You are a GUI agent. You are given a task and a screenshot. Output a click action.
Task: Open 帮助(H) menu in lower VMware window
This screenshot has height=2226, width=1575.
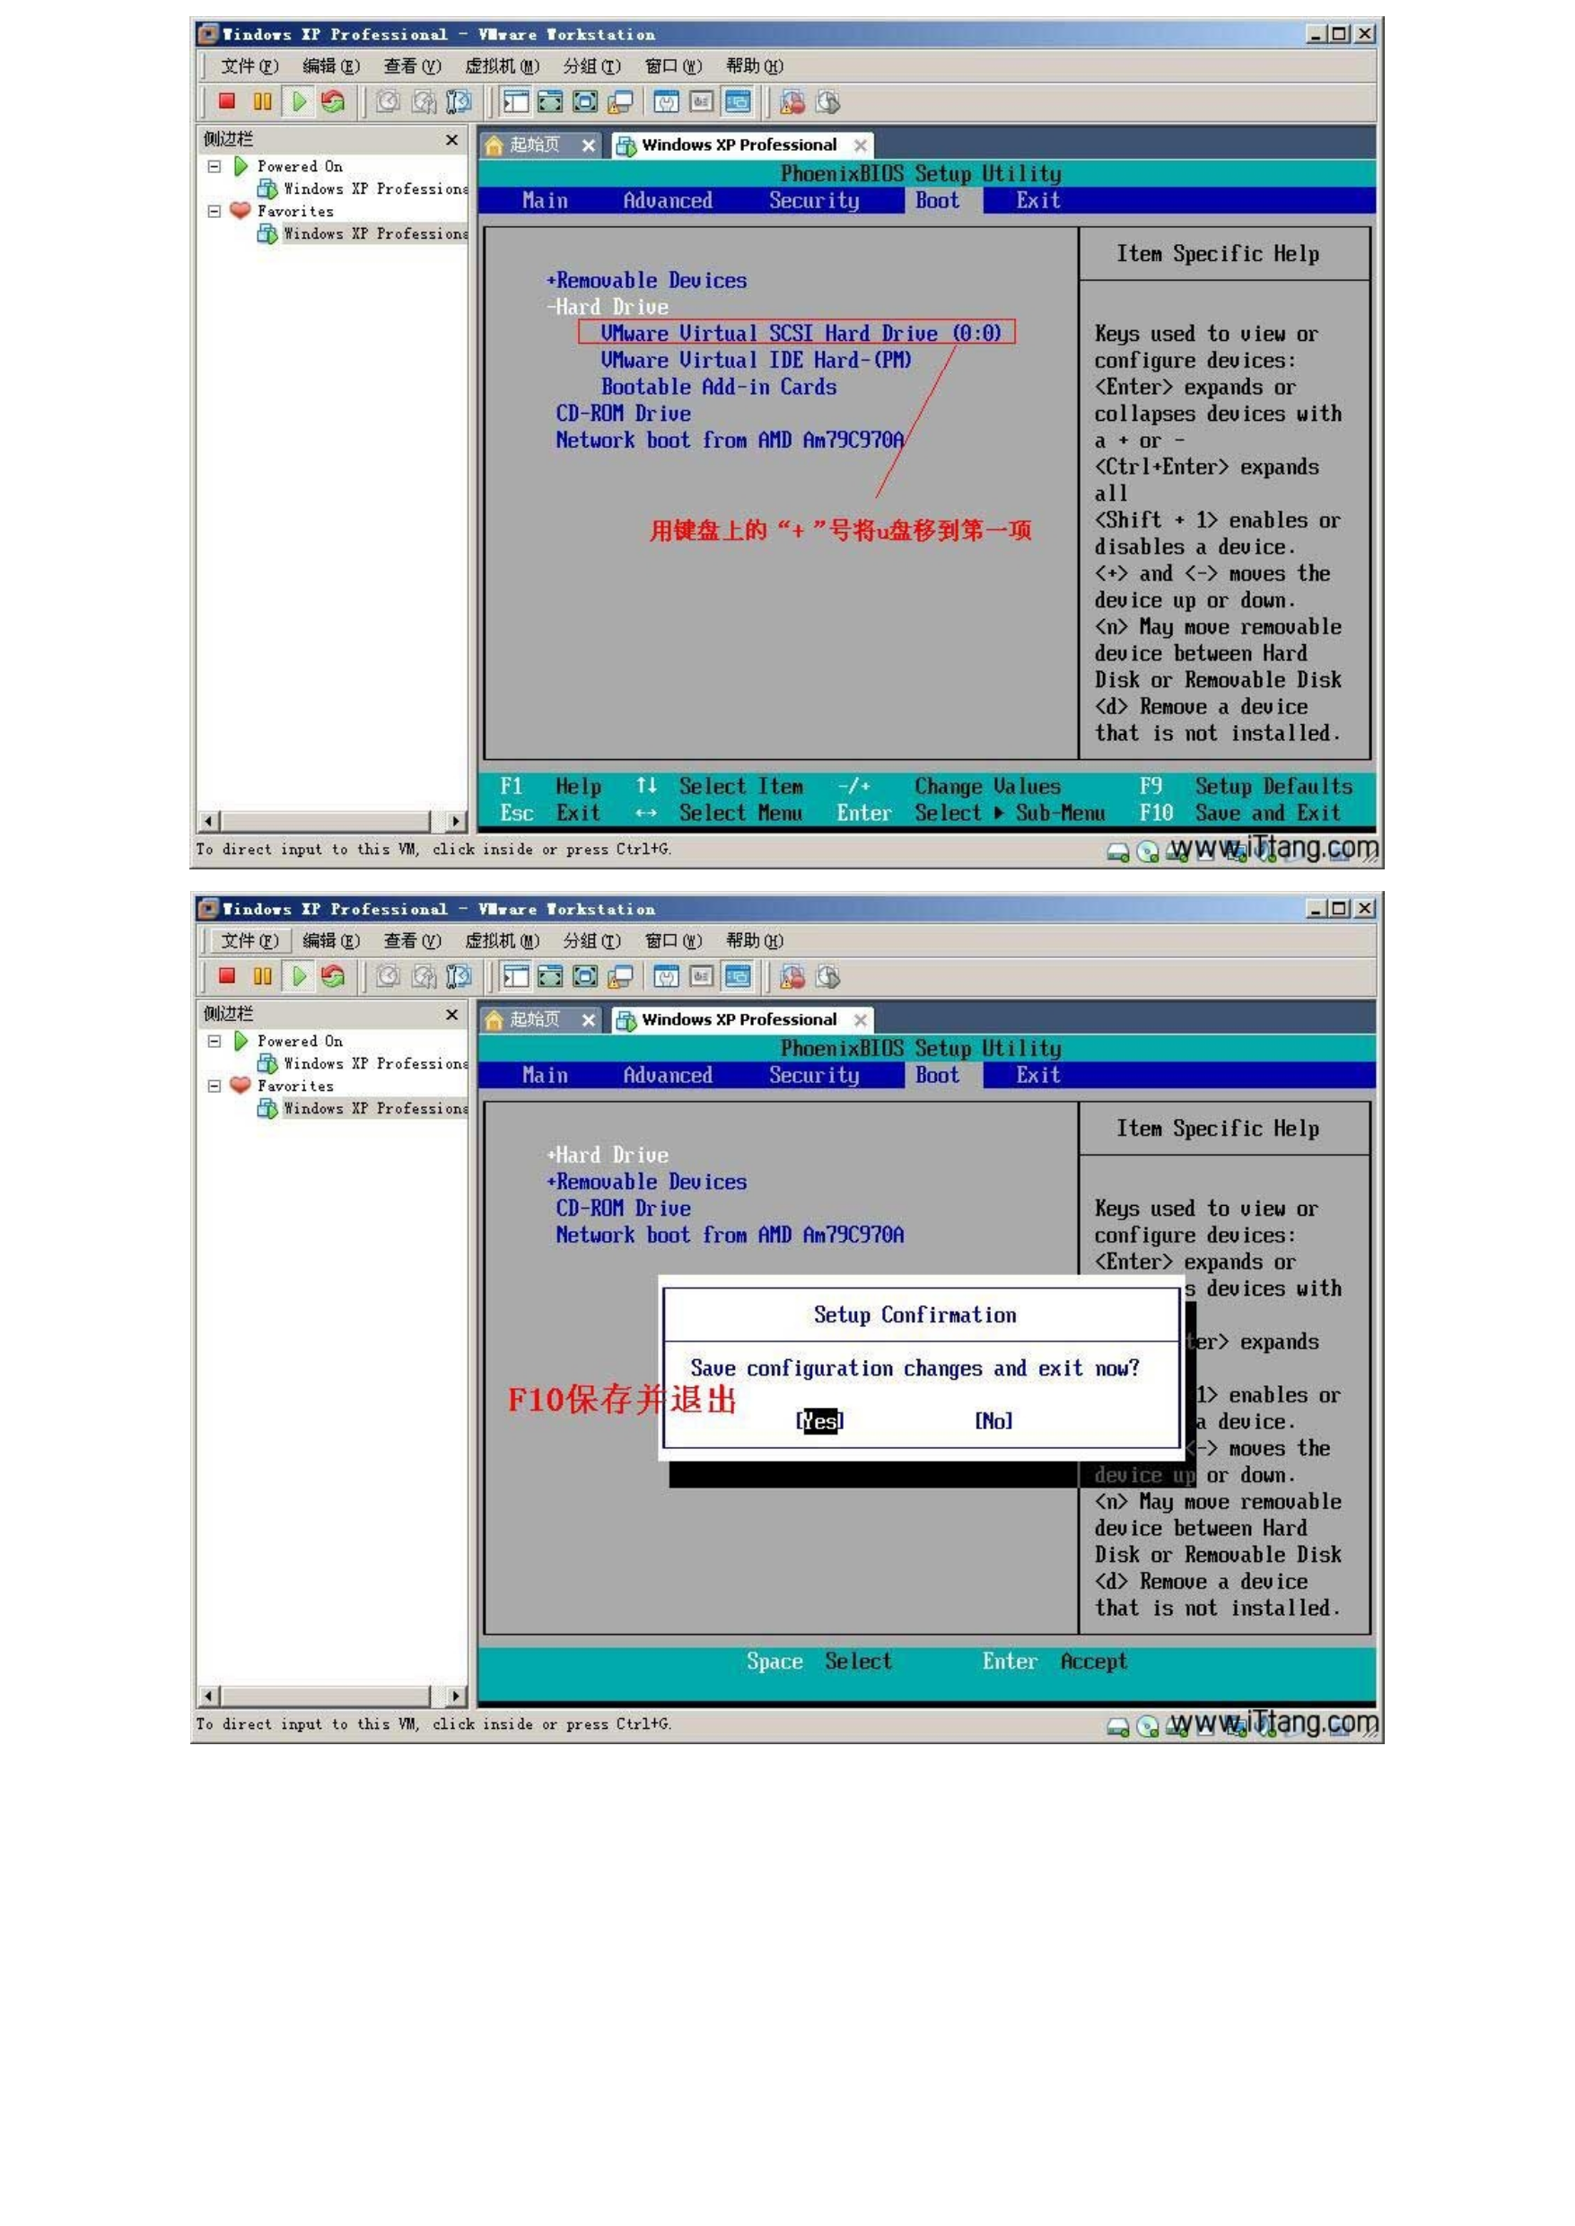point(755,940)
